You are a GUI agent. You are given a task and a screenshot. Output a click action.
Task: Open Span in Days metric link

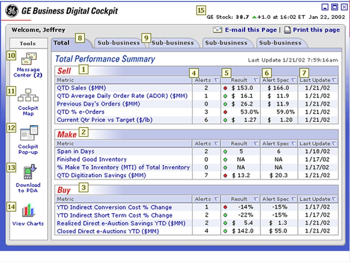(75, 151)
